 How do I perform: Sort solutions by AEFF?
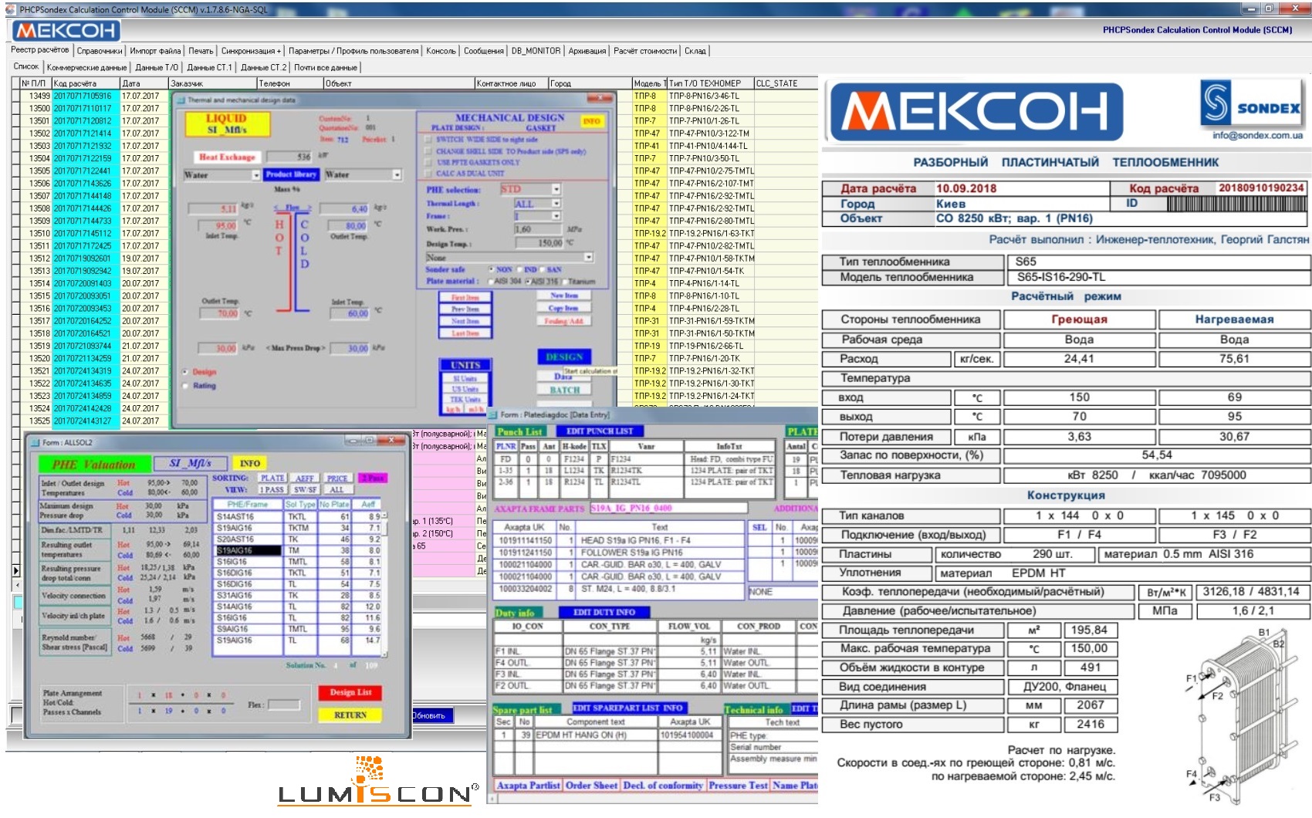[305, 478]
